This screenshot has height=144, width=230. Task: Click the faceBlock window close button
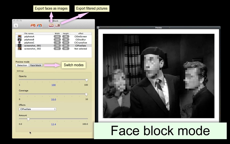(x=14, y=21)
